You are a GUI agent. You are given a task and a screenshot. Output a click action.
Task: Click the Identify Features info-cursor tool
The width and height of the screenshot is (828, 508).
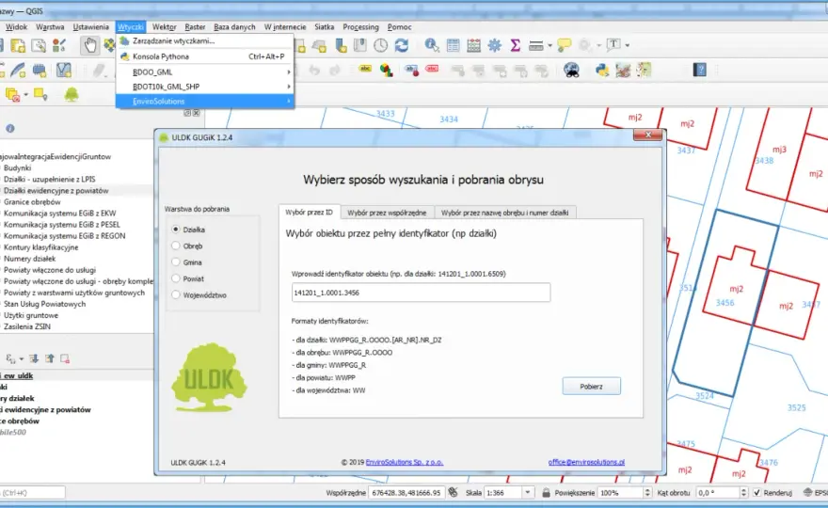point(432,45)
